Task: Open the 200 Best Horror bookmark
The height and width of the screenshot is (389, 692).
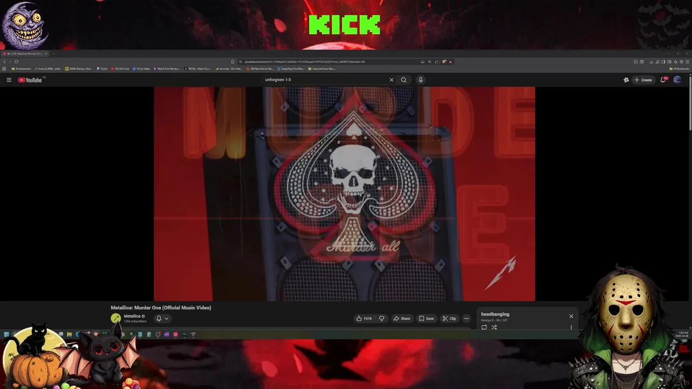Action: coord(260,69)
